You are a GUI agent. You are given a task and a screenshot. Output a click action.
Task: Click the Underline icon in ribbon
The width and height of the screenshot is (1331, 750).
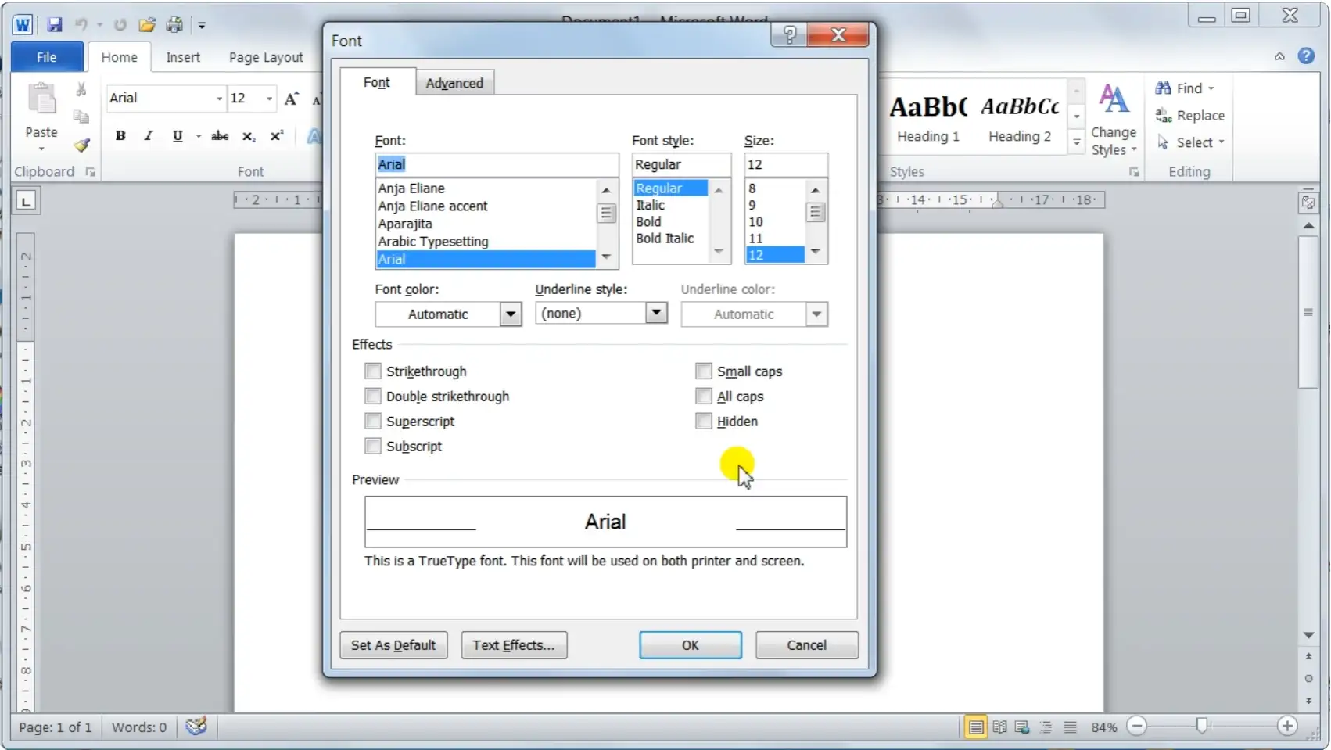click(178, 136)
